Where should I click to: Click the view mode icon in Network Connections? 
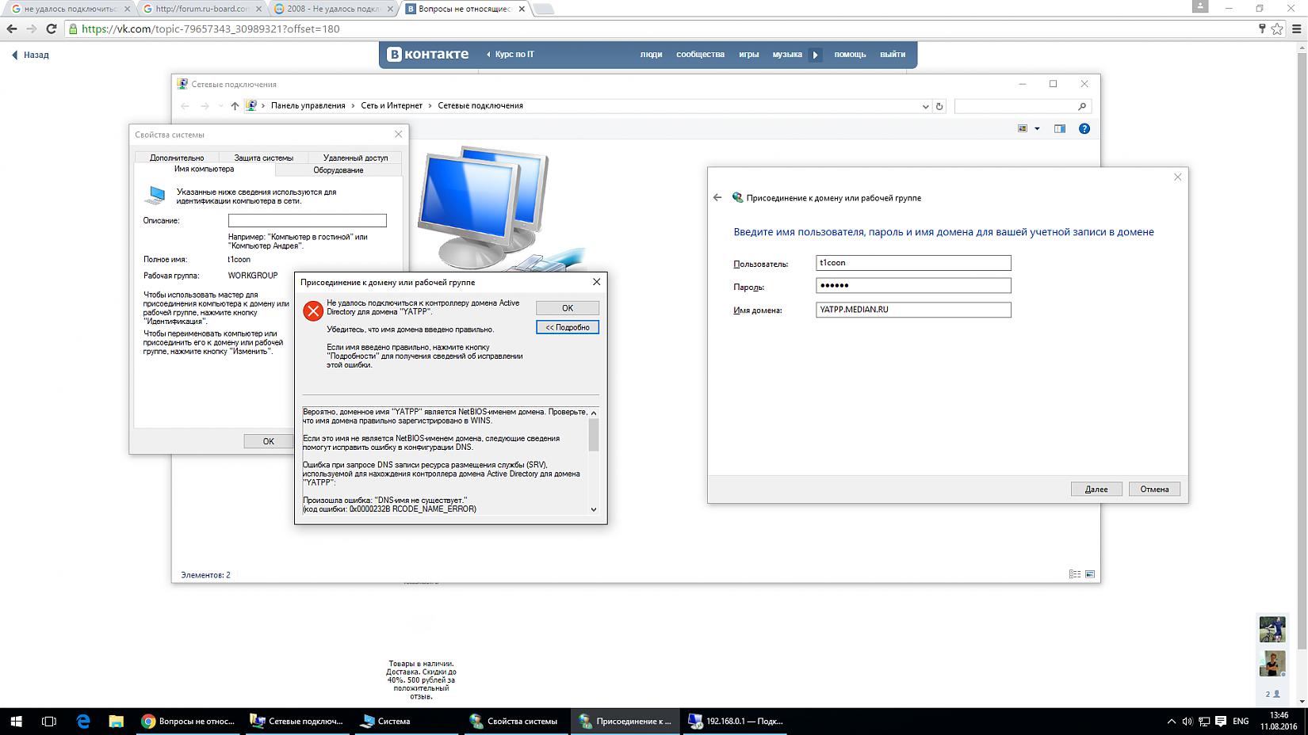[x=1023, y=128]
